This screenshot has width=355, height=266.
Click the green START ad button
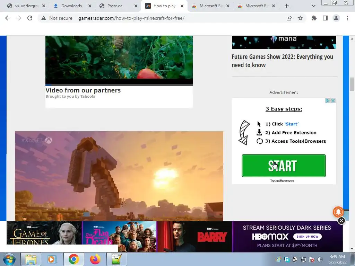(x=284, y=166)
